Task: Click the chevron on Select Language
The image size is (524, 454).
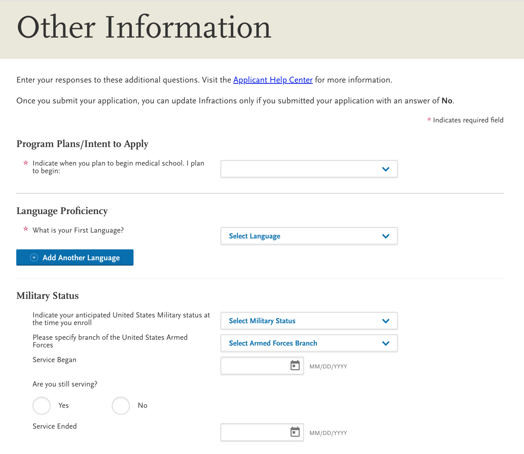Action: pos(386,236)
